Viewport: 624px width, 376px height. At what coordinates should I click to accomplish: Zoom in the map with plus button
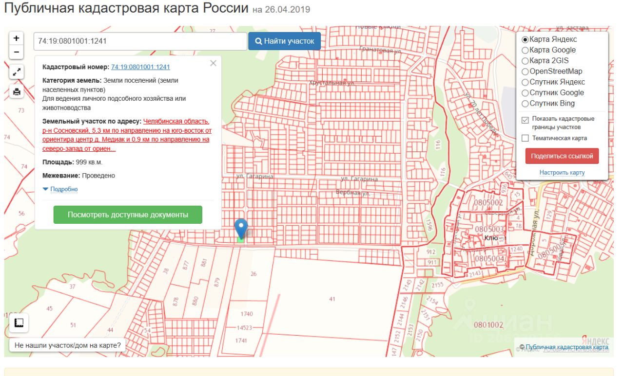pyautogui.click(x=16, y=38)
